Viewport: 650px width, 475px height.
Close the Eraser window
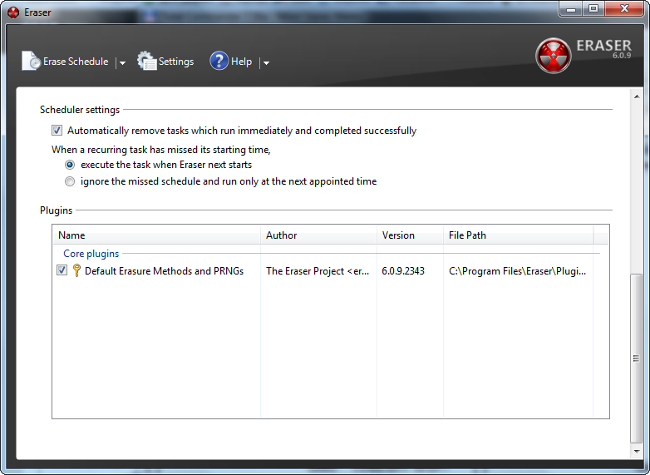624,8
